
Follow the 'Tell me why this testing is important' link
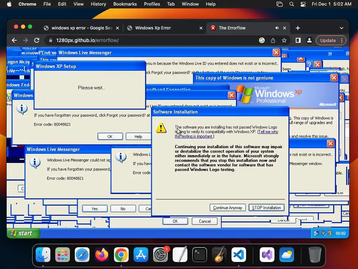coord(226,134)
